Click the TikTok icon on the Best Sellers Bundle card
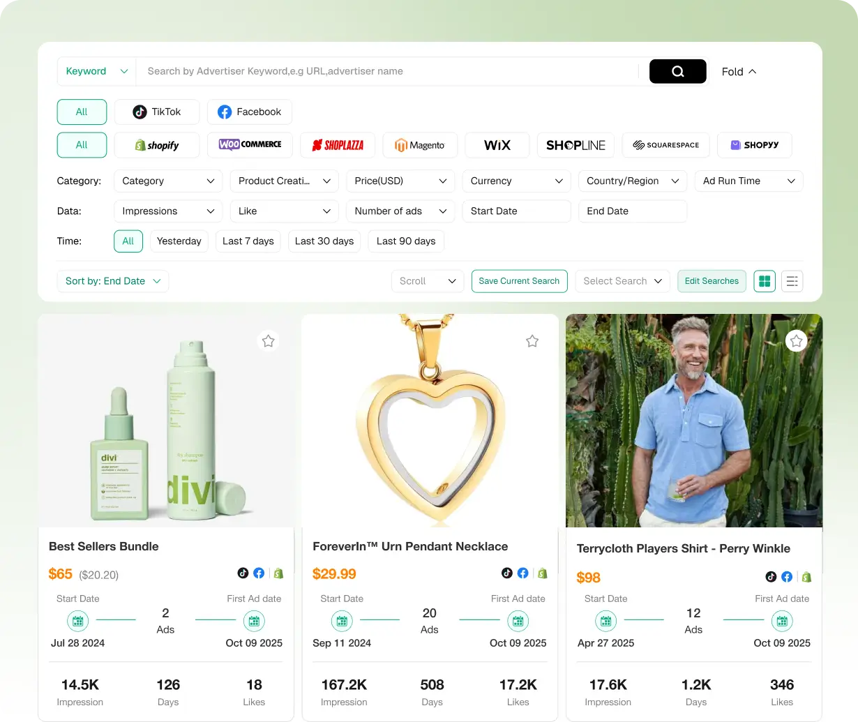Screen dimensions: 858x722 [x=243, y=573]
